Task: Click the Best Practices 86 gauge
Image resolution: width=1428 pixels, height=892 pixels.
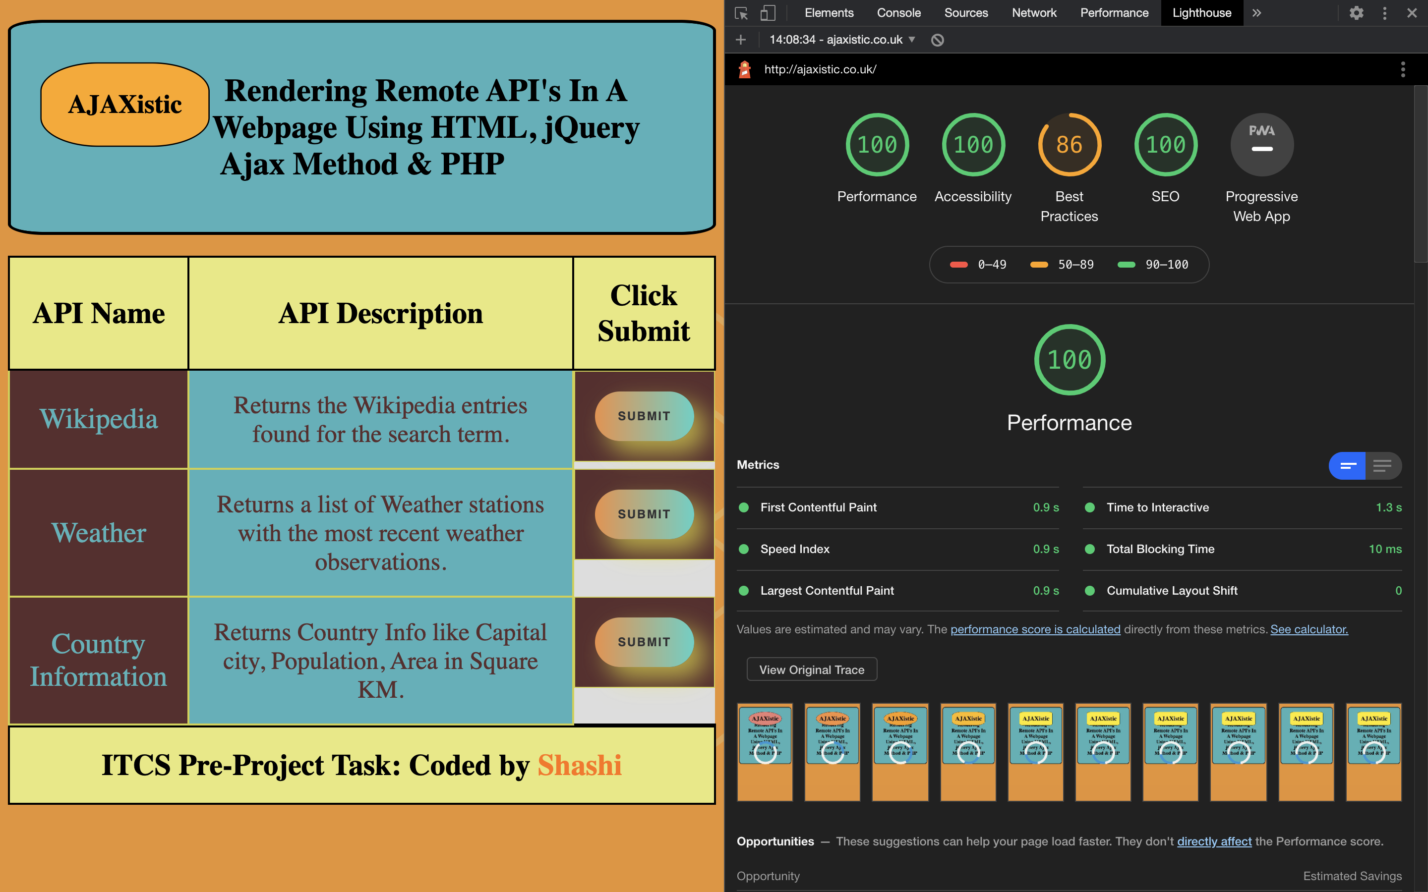Action: [x=1069, y=145]
